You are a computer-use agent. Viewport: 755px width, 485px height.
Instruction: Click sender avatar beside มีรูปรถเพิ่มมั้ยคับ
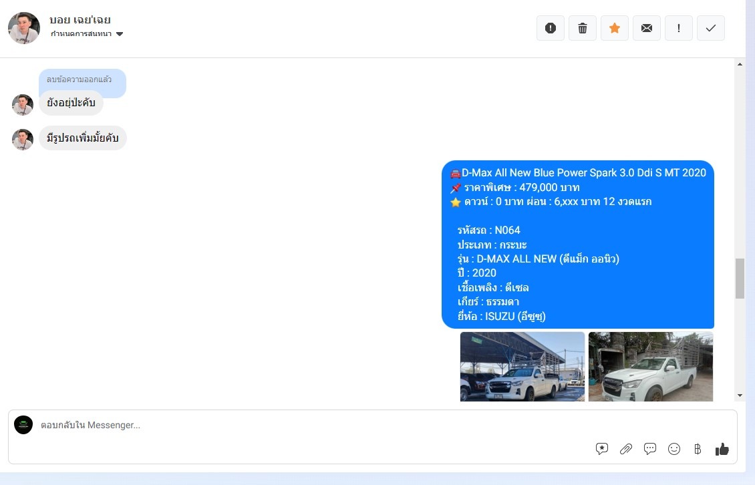(23, 140)
